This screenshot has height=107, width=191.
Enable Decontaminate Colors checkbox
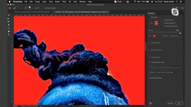[x=150, y=62]
